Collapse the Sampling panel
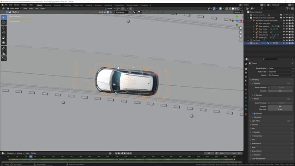295x166 pixels. [x=255, y=80]
